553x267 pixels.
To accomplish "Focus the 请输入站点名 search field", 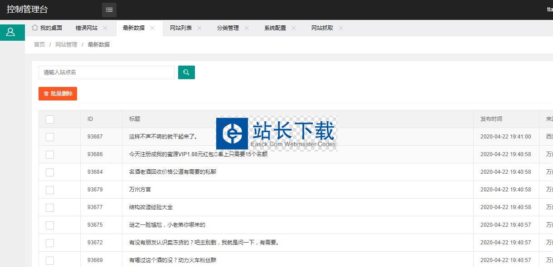I will coord(107,72).
